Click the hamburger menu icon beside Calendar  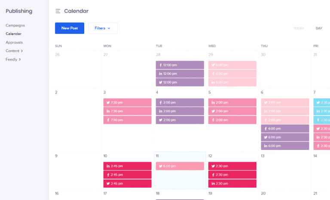(x=58, y=11)
